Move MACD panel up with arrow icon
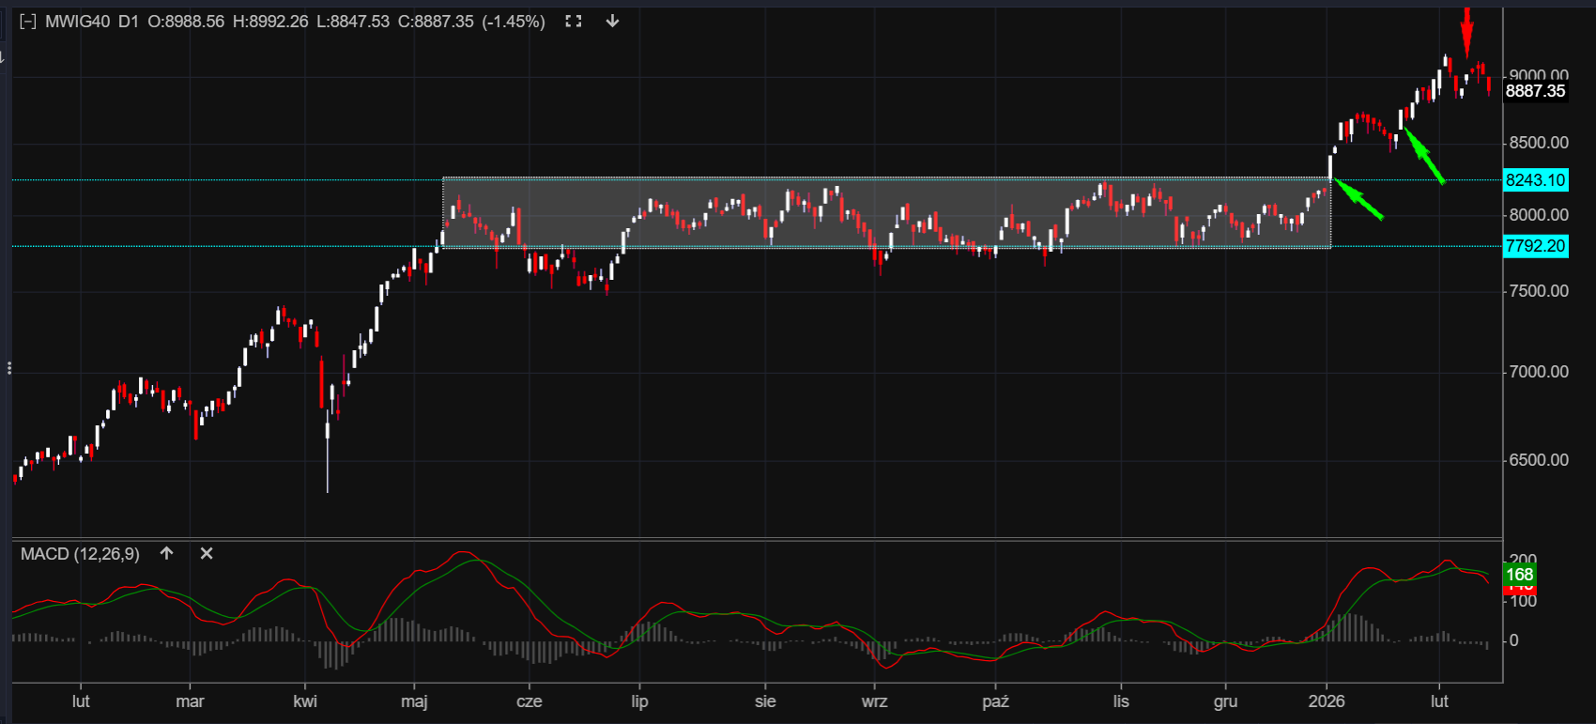The image size is (1596, 724). 167,554
